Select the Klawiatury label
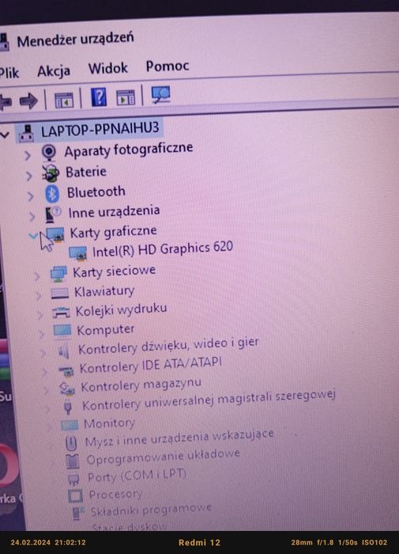The height and width of the screenshot is (554, 399). coord(104,291)
